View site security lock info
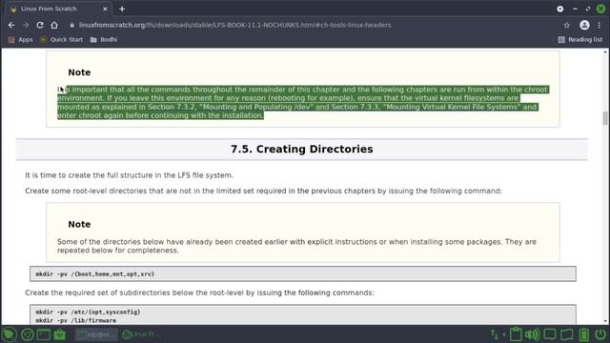The height and width of the screenshot is (343, 610). (x=72, y=25)
